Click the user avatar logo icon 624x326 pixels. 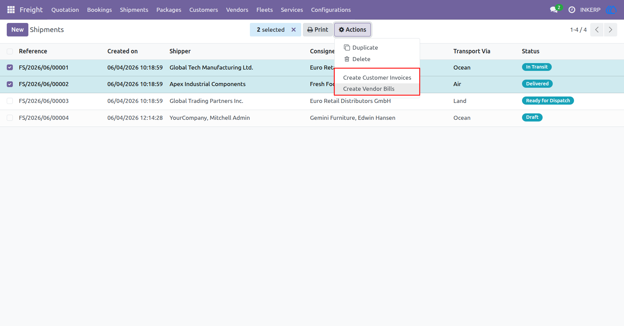coord(611,10)
